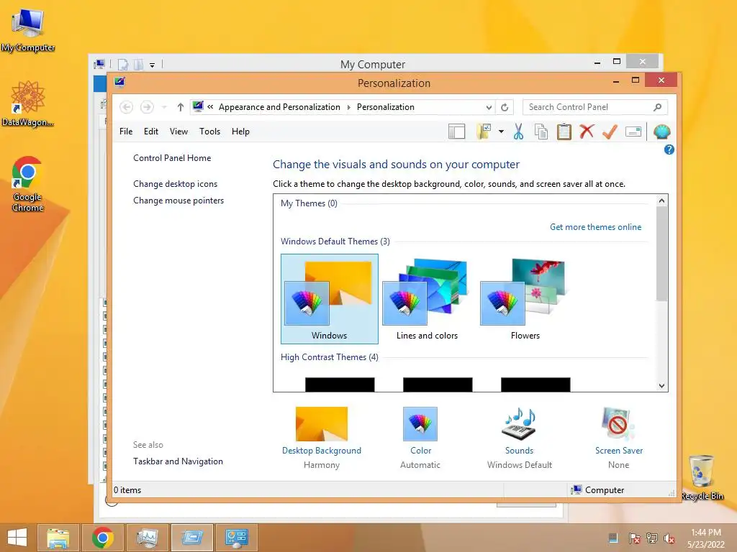
Task: Click the Cut scissors toolbar icon
Action: [518, 132]
